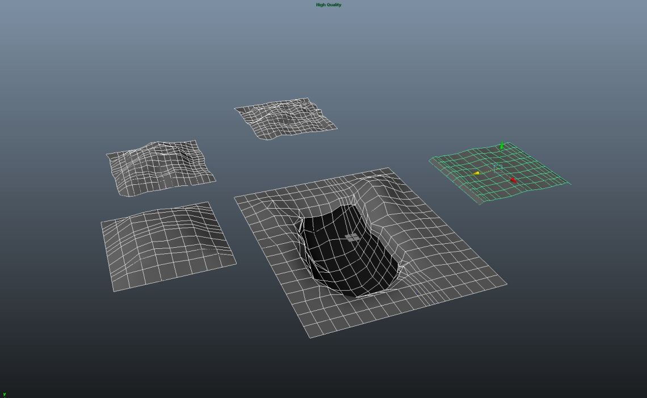Click the red X-axis manipulator arrow

point(513,180)
